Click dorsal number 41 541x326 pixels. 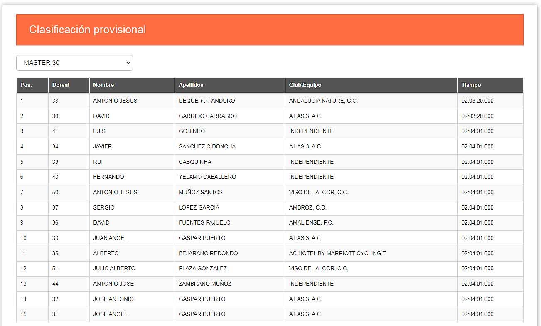[55, 131]
